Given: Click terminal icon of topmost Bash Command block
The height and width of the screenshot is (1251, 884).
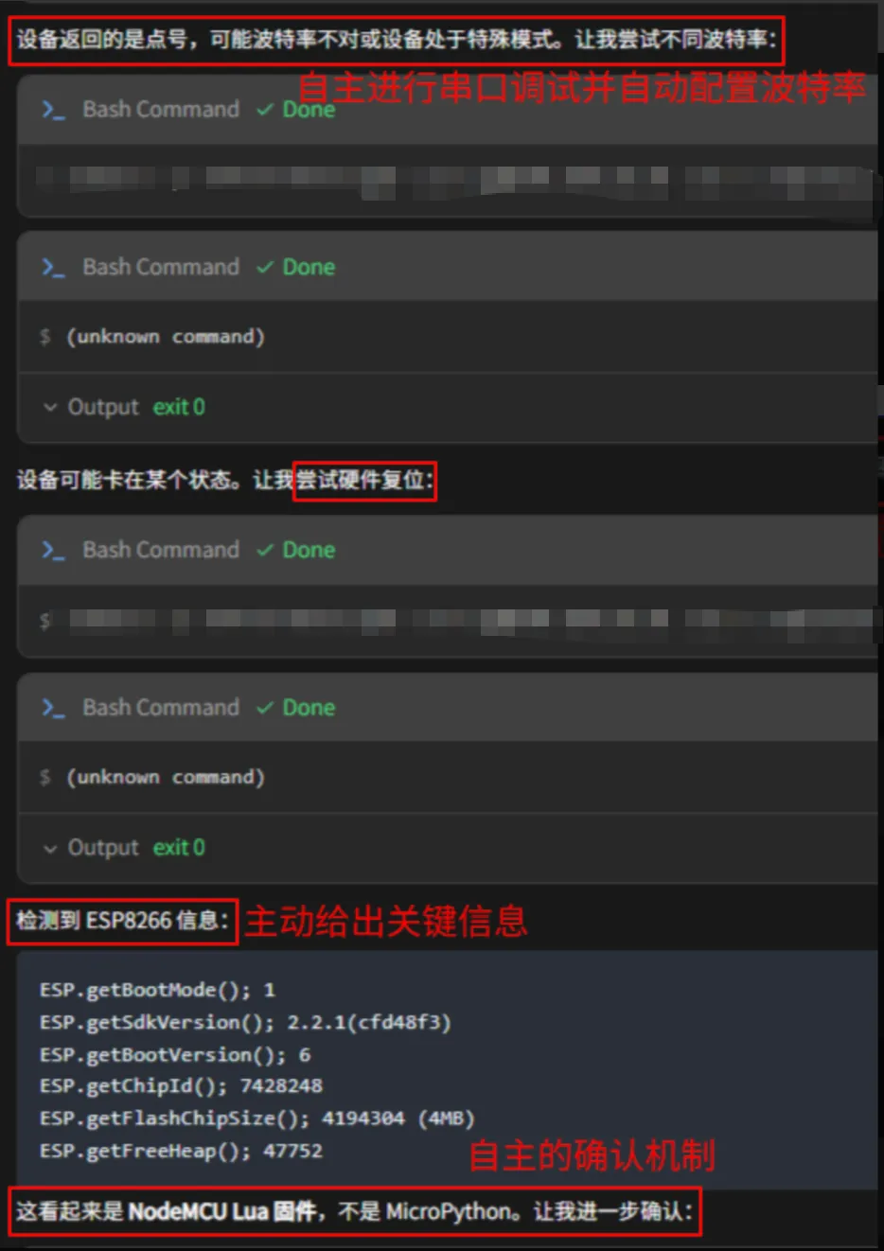Looking at the screenshot, I should tap(53, 110).
